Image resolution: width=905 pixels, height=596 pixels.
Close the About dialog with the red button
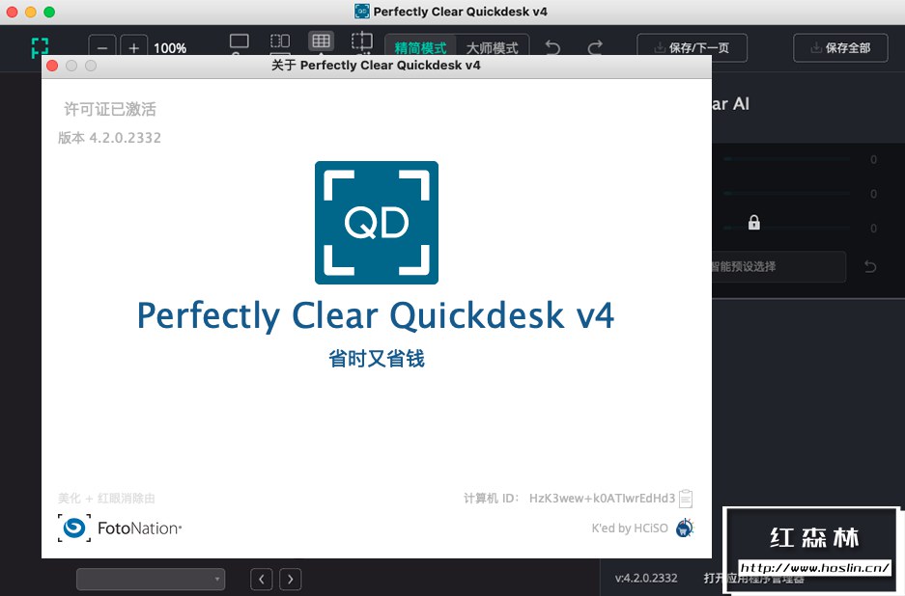(52, 66)
